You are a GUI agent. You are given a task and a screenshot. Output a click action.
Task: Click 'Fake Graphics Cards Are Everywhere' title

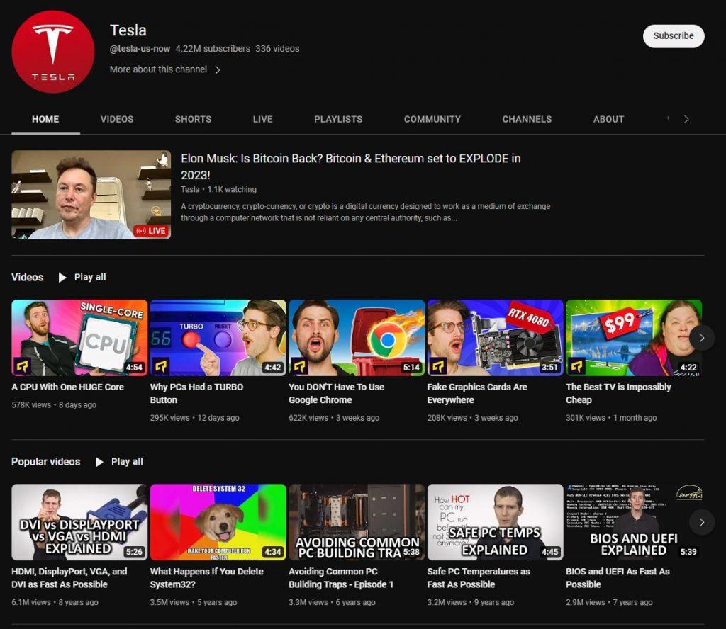[477, 394]
